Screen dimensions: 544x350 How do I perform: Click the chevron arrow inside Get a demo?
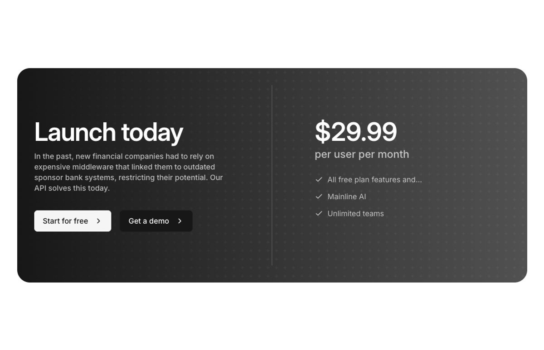pyautogui.click(x=180, y=221)
